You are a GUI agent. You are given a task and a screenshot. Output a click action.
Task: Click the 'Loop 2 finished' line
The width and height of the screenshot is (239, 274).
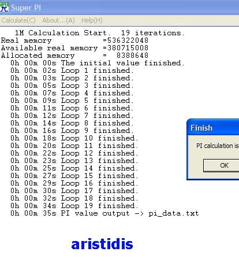pyautogui.click(x=72, y=78)
